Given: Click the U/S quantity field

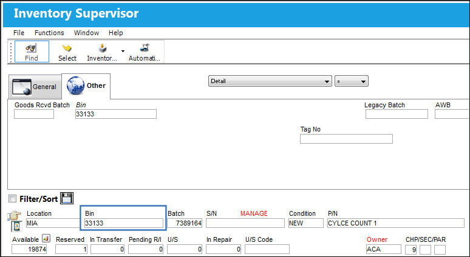Looking at the screenshot, I should pyautogui.click(x=185, y=249).
